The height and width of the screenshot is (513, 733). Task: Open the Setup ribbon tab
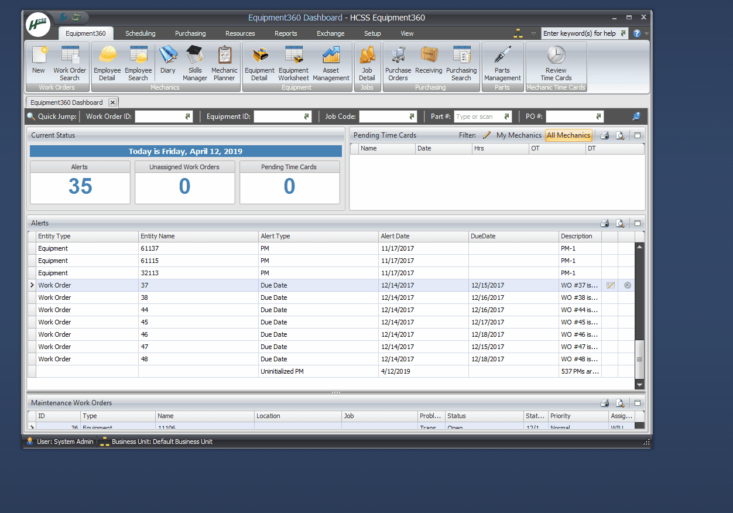pos(372,33)
